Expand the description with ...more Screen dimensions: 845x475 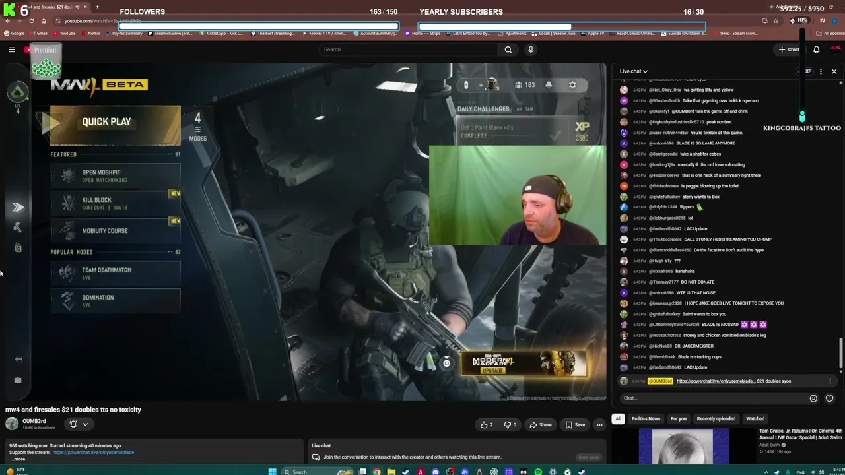18,459
